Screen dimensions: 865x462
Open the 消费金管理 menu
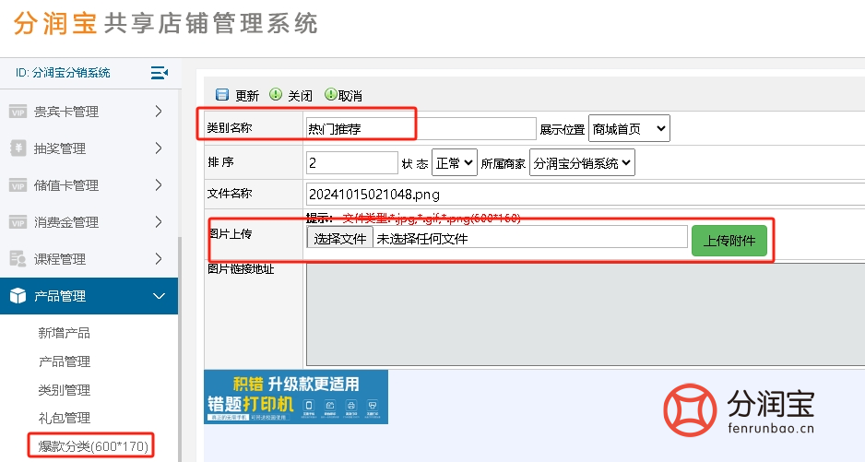(89, 222)
